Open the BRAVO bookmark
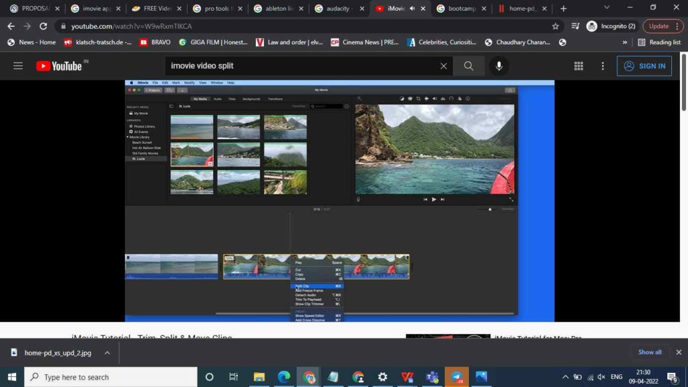Screen dimensions: 688x387 (155, 42)
